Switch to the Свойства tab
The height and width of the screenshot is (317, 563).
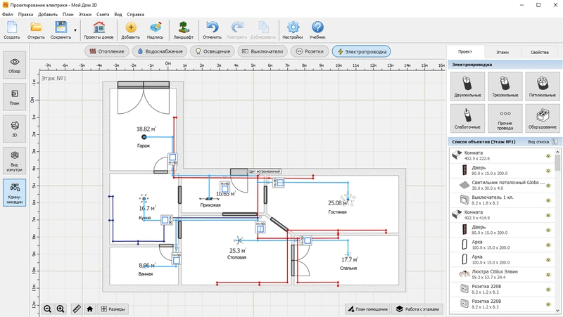(539, 52)
